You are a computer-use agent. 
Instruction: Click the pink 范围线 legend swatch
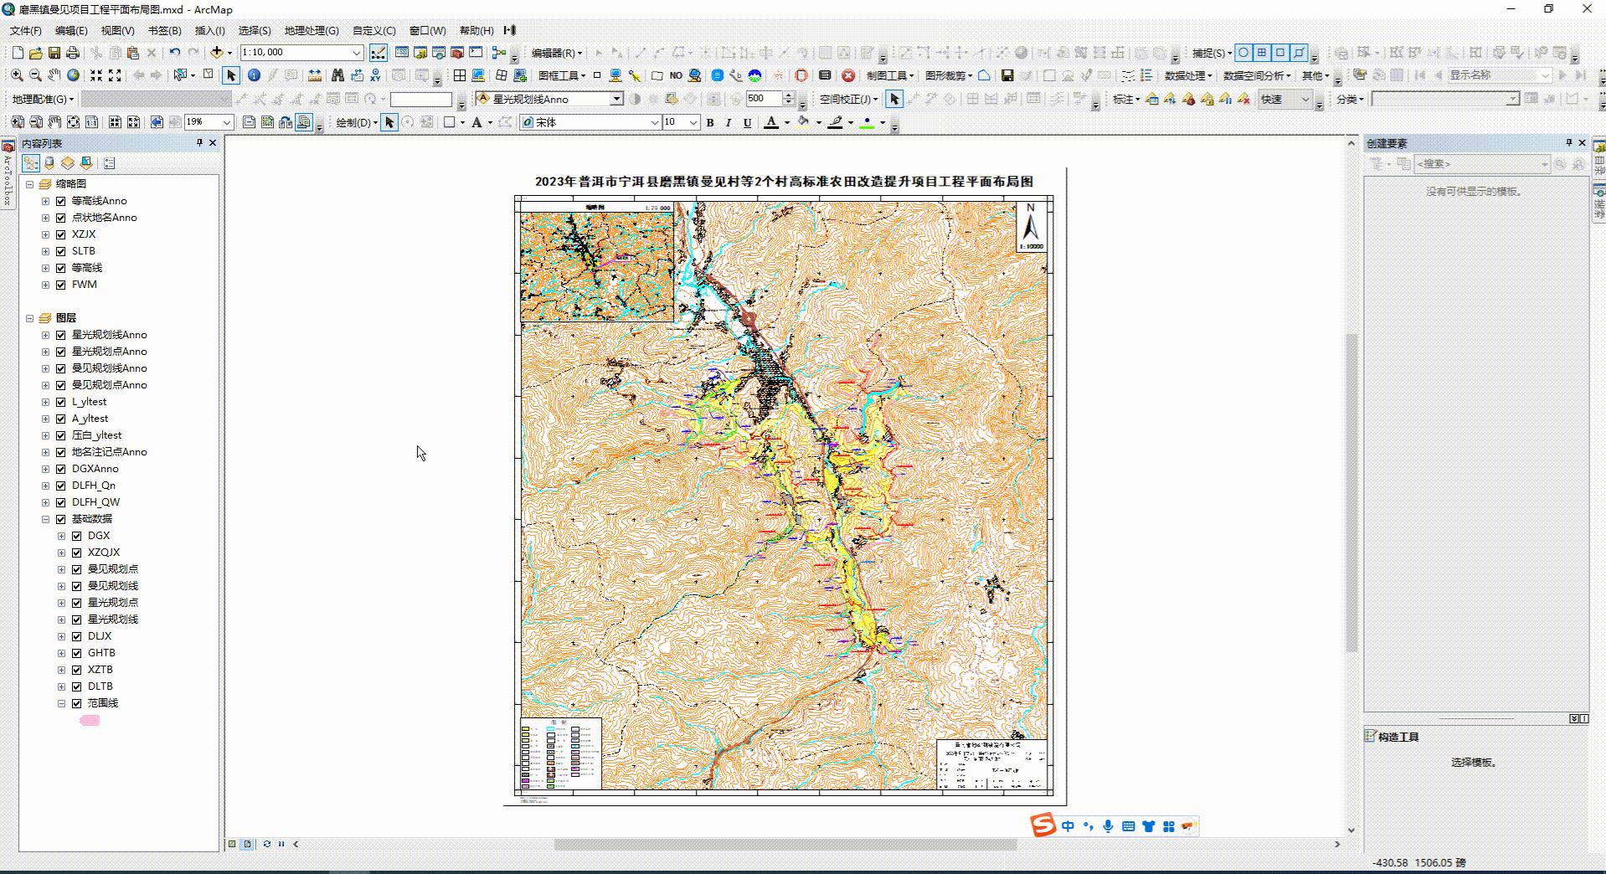(x=90, y=721)
